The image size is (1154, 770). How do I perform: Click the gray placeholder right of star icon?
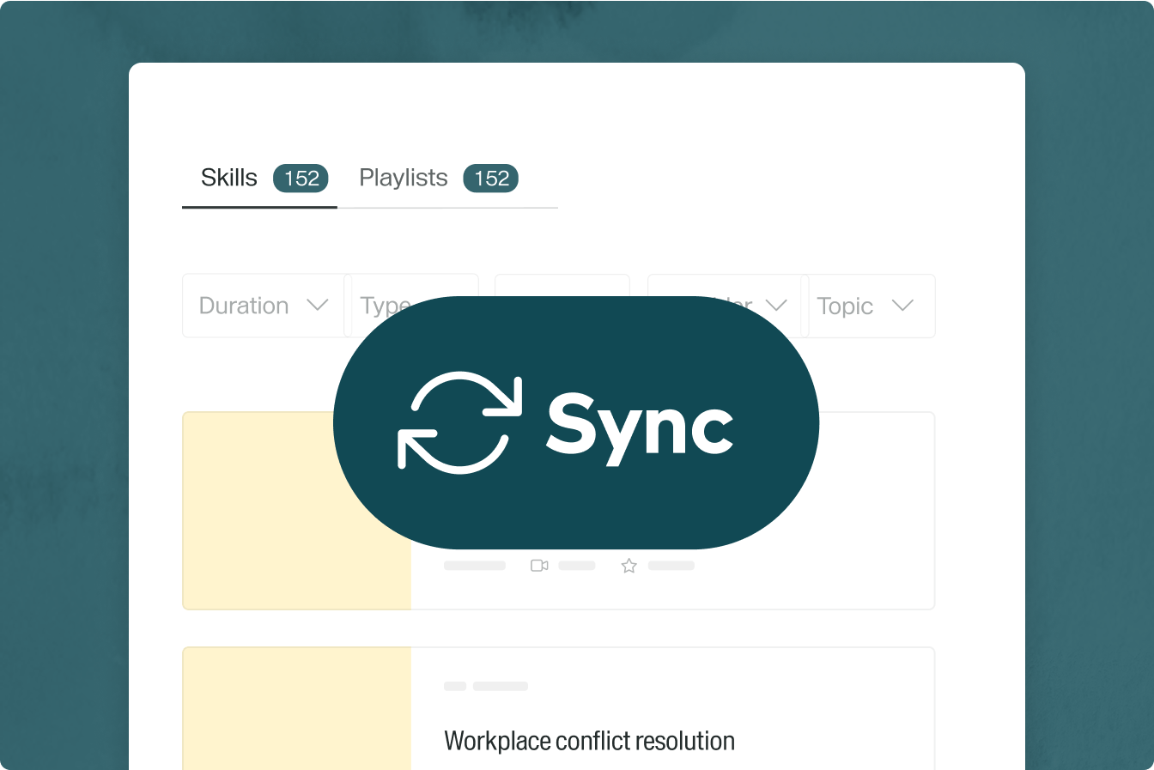click(671, 566)
